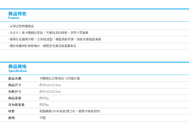
Task: Select the 台灣正版授權商品 bullet line
Action: (x=22, y=26)
